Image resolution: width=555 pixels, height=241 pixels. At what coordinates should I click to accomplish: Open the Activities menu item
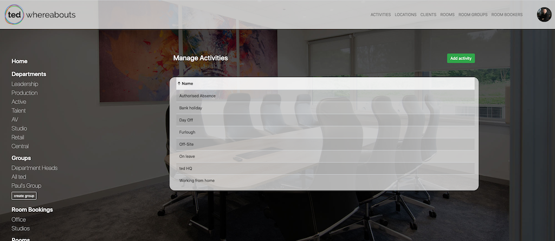(380, 15)
